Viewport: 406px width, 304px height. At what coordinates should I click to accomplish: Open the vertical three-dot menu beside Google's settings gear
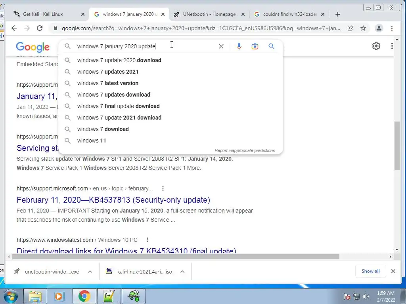point(392,46)
